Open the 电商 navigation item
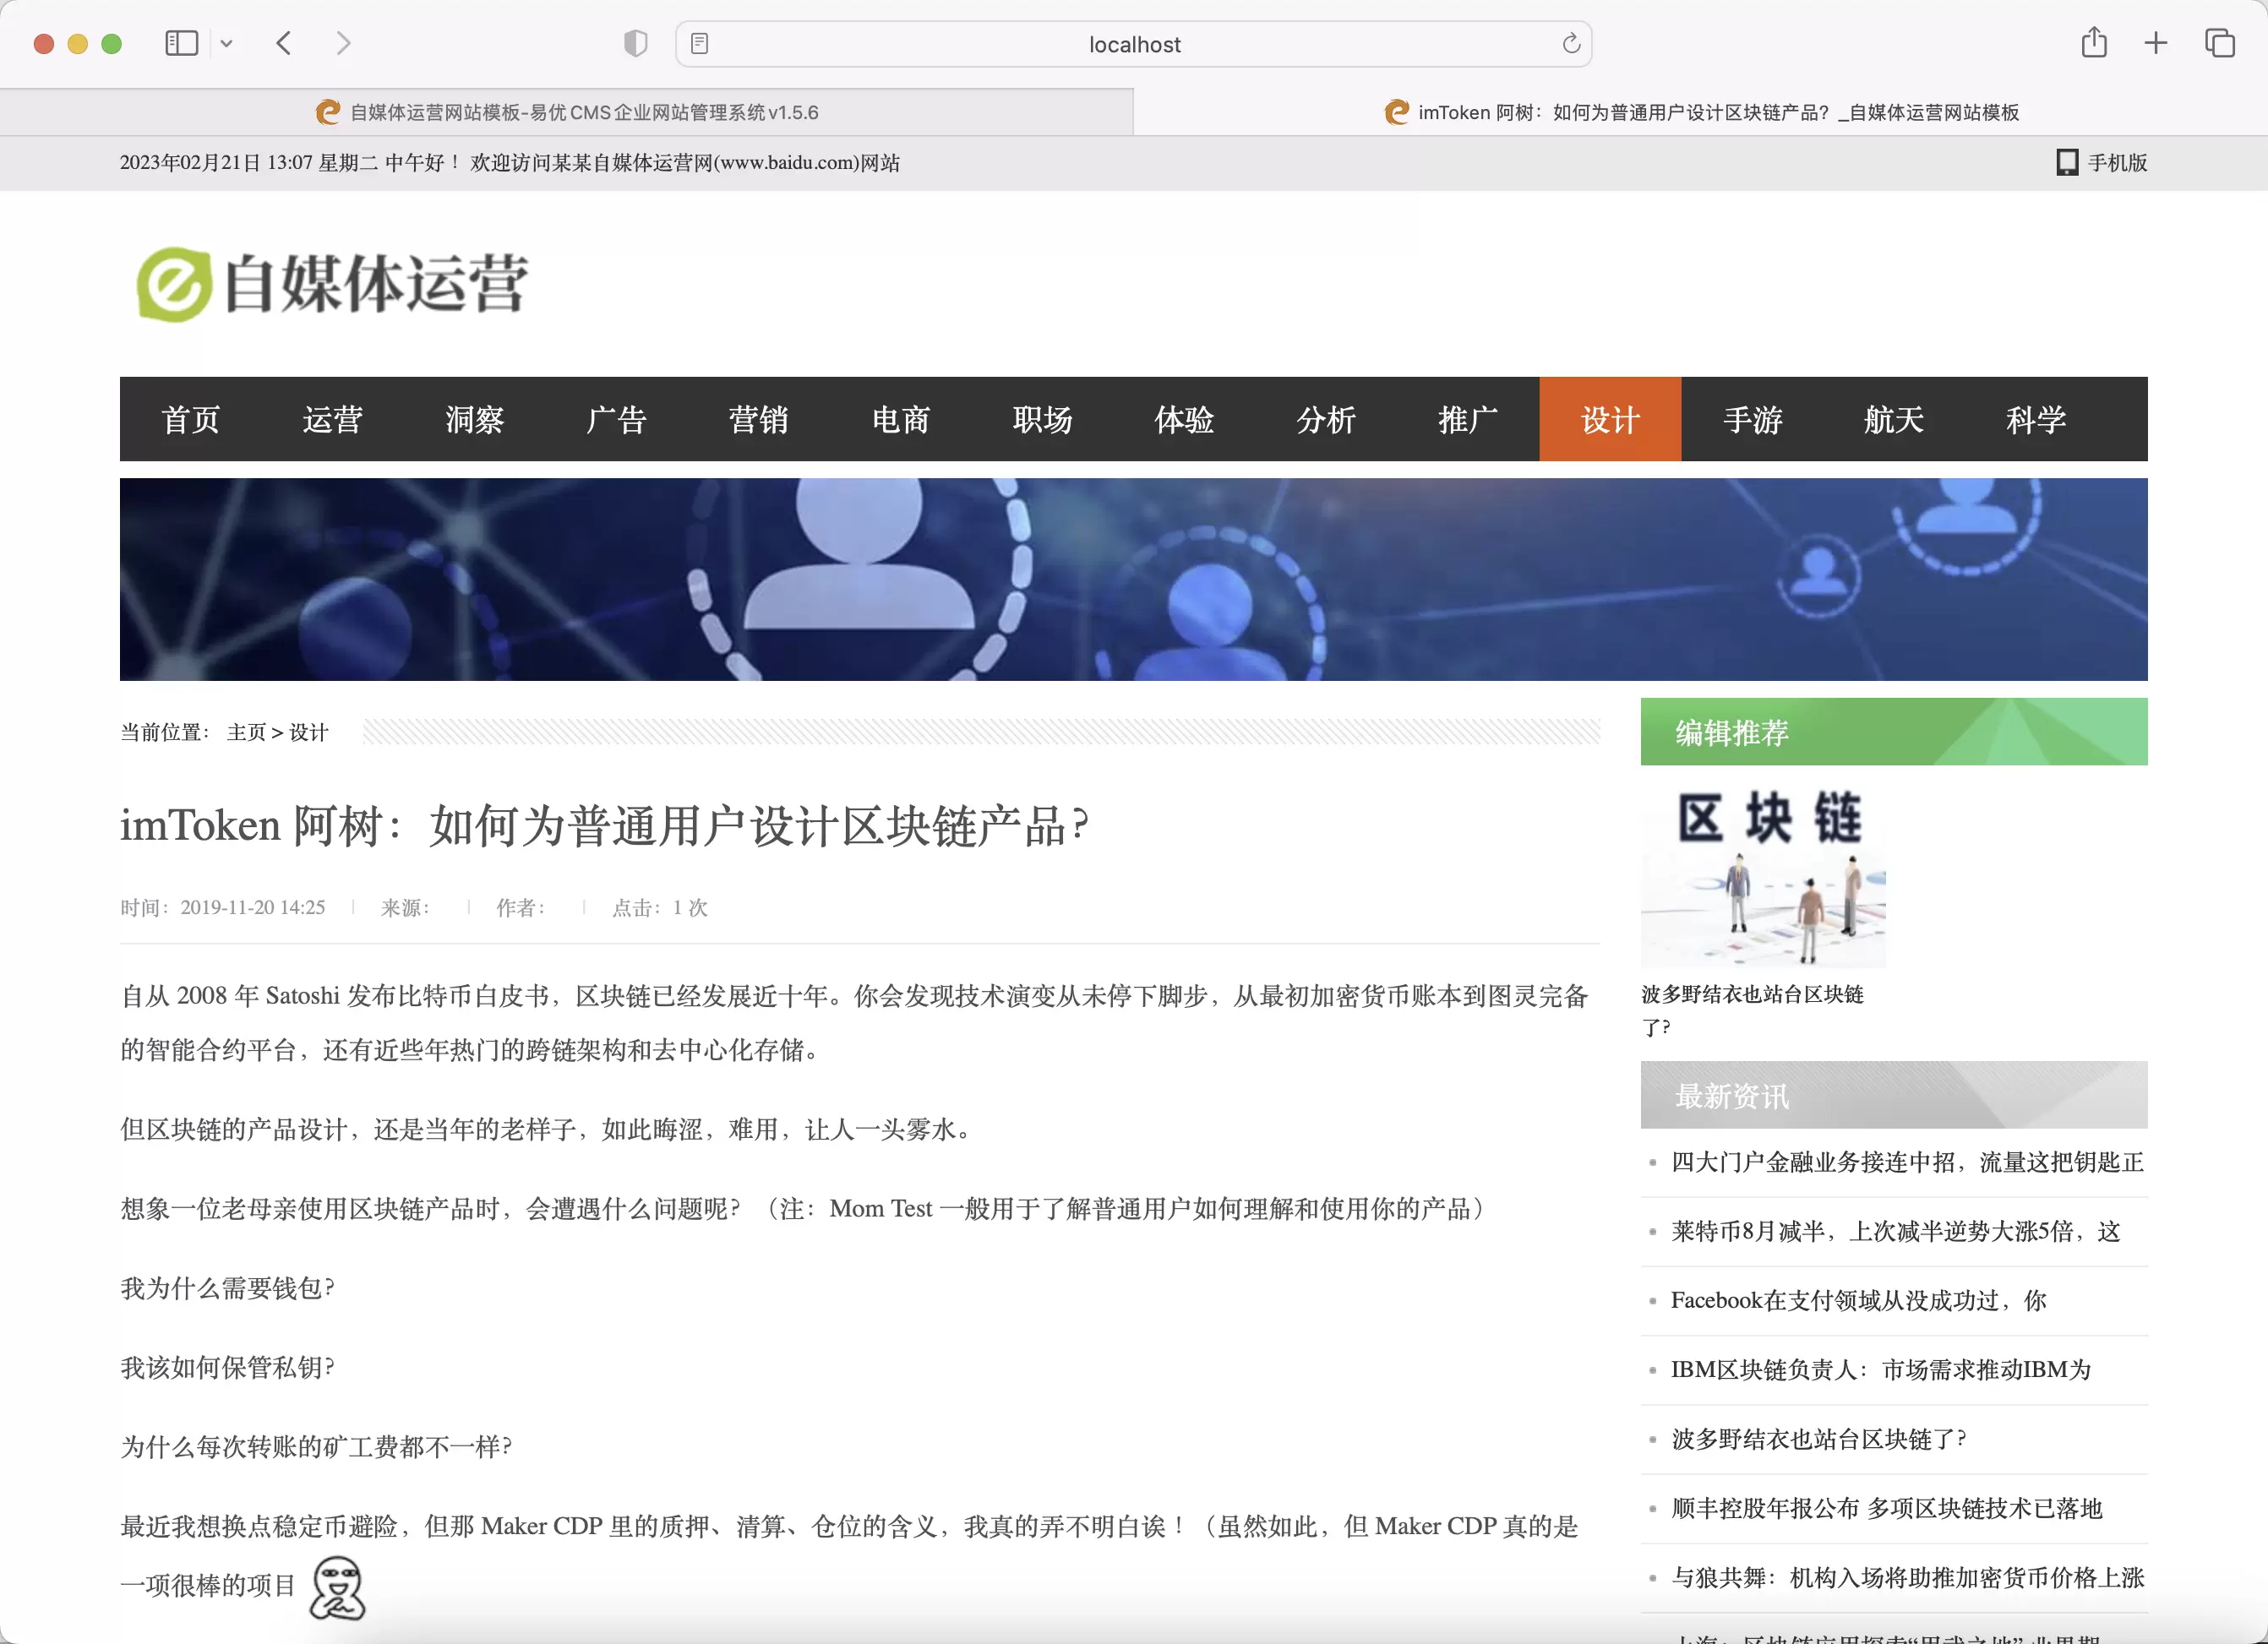Screen dimensions: 2268x1644 coord(901,419)
